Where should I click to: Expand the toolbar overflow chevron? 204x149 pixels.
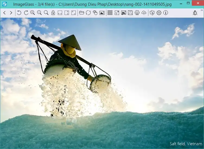202,10
